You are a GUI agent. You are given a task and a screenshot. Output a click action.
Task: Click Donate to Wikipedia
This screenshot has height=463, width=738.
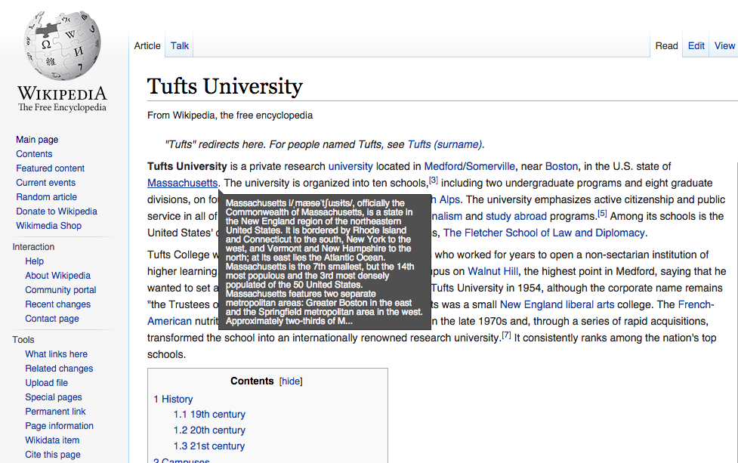(57, 211)
